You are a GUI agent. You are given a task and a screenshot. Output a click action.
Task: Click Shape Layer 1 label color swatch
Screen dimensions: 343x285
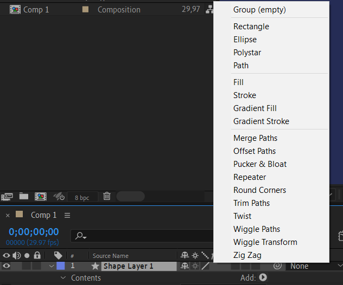tap(60, 266)
